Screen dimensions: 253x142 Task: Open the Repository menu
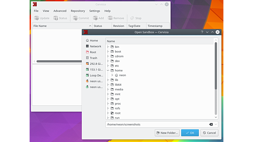[x=78, y=11]
